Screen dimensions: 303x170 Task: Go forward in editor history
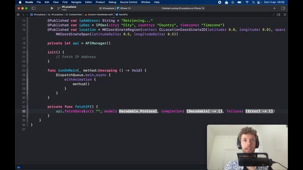(27, 15)
